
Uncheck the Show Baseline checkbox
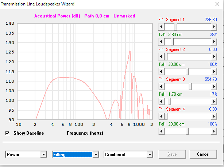coord(7,133)
